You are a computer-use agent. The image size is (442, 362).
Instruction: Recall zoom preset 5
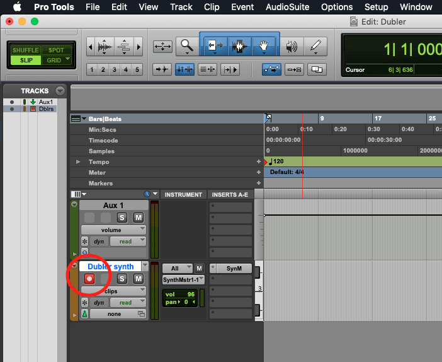(137, 69)
